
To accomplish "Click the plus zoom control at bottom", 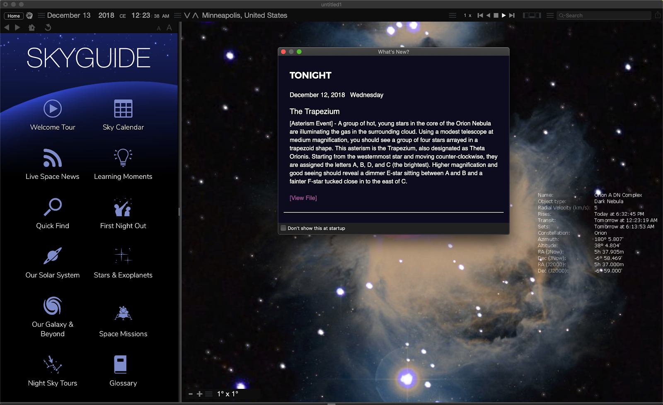I will point(199,393).
